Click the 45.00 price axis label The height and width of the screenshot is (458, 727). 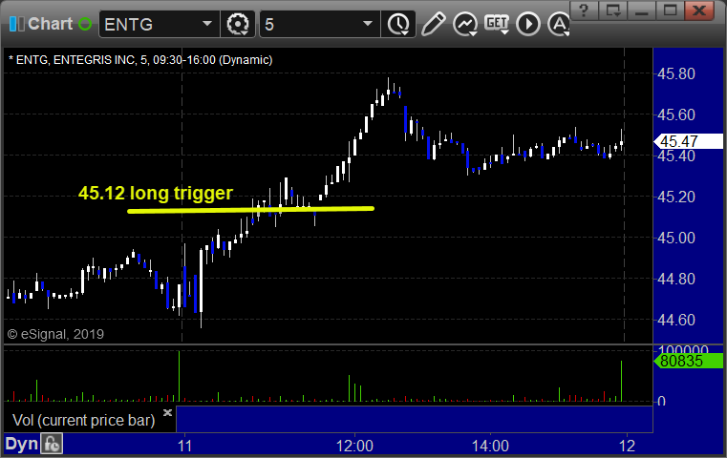pyautogui.click(x=676, y=238)
